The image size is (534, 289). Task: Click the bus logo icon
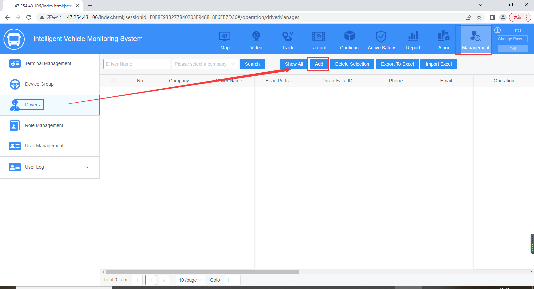(14, 39)
